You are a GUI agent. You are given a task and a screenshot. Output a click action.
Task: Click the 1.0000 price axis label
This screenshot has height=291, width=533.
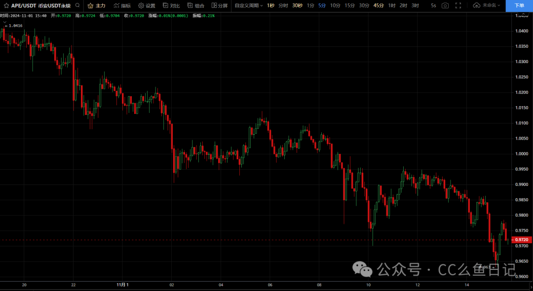522,154
